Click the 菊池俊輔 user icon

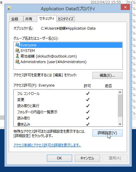point(17,56)
